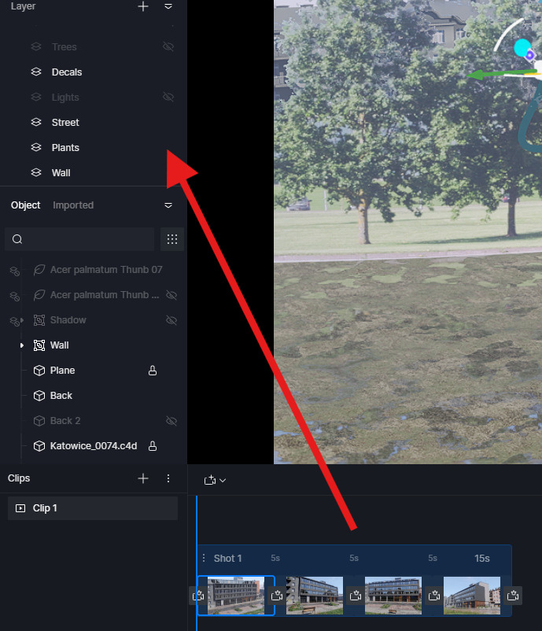Screen dimensions: 542x631
Task: Open the add camera shot dropdown
Action: 215,480
